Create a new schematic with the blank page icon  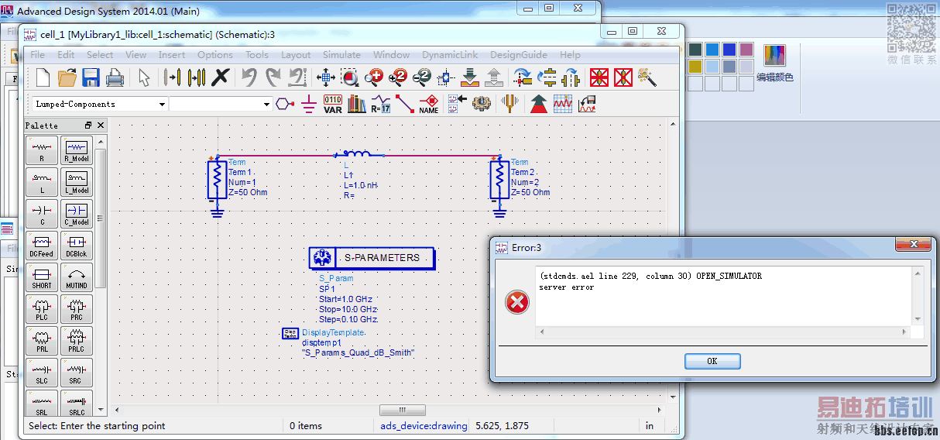43,77
